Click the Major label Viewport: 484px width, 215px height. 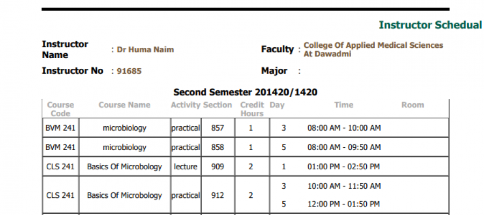[274, 71]
